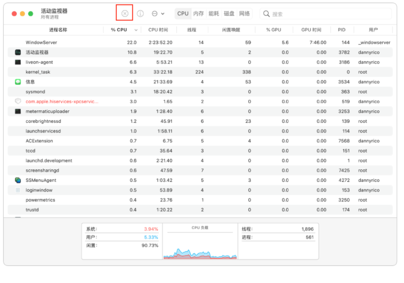Open the 网络 tab

244,13
